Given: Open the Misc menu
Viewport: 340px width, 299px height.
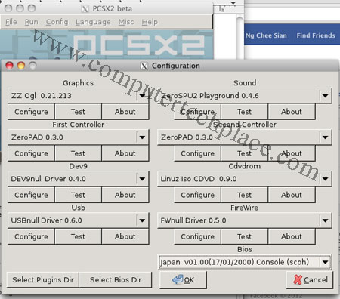Looking at the screenshot, I should tap(126, 22).
